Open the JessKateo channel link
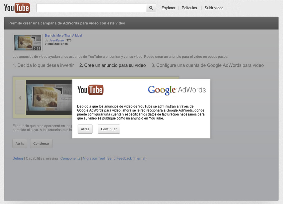Viewport: 283px width, 204px height. click(x=56, y=40)
